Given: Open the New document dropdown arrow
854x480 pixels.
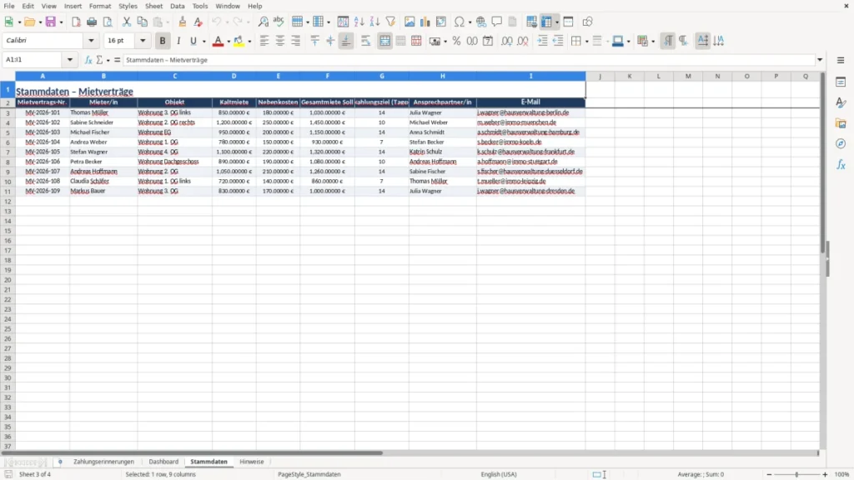Looking at the screenshot, I should (x=19, y=22).
